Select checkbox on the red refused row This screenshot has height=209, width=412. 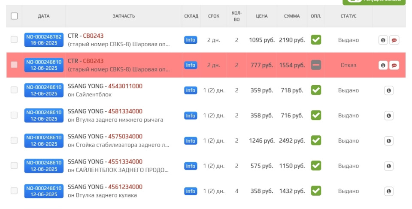click(x=14, y=65)
